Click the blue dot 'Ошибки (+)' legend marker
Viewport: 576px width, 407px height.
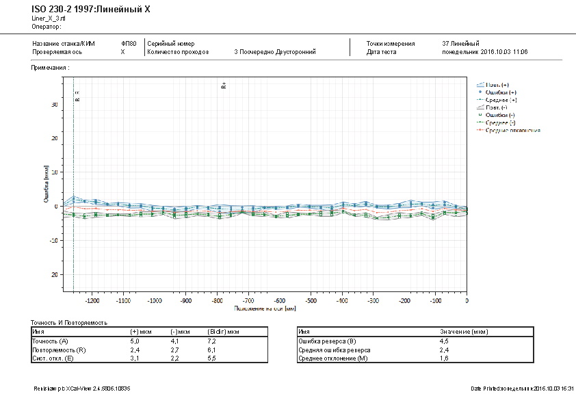pyautogui.click(x=480, y=92)
